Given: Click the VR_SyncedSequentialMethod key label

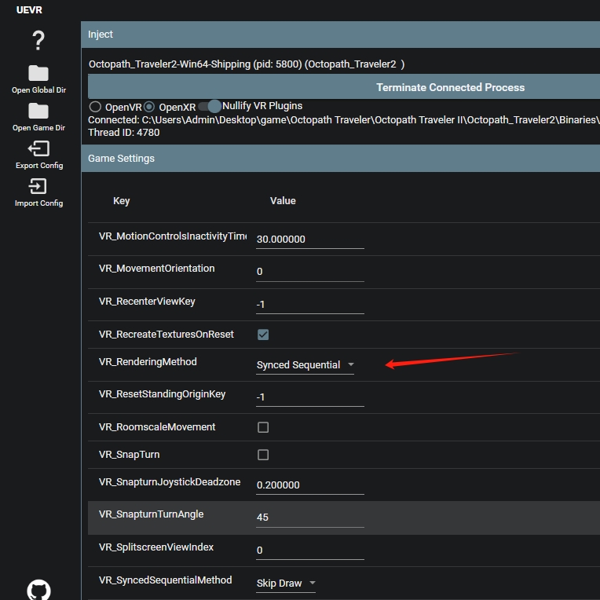Looking at the screenshot, I should tap(165, 580).
